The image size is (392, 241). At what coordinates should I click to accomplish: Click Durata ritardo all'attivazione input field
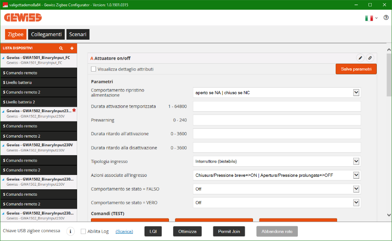point(277,134)
